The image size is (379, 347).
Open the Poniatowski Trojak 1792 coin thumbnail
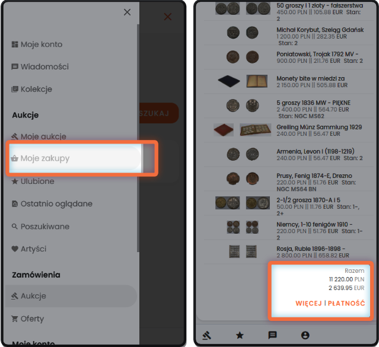[x=233, y=57]
